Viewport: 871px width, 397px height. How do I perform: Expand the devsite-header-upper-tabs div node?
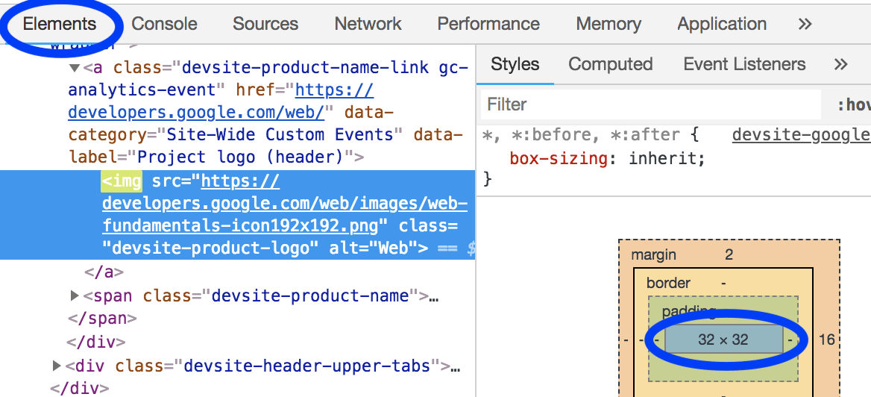pyautogui.click(x=57, y=366)
